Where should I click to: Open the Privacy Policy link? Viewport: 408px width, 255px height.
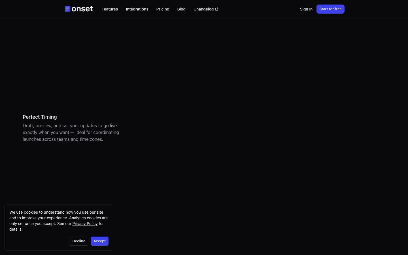click(x=85, y=224)
